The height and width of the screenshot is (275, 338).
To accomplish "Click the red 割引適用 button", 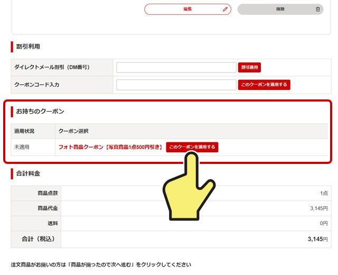I will coord(249,68).
